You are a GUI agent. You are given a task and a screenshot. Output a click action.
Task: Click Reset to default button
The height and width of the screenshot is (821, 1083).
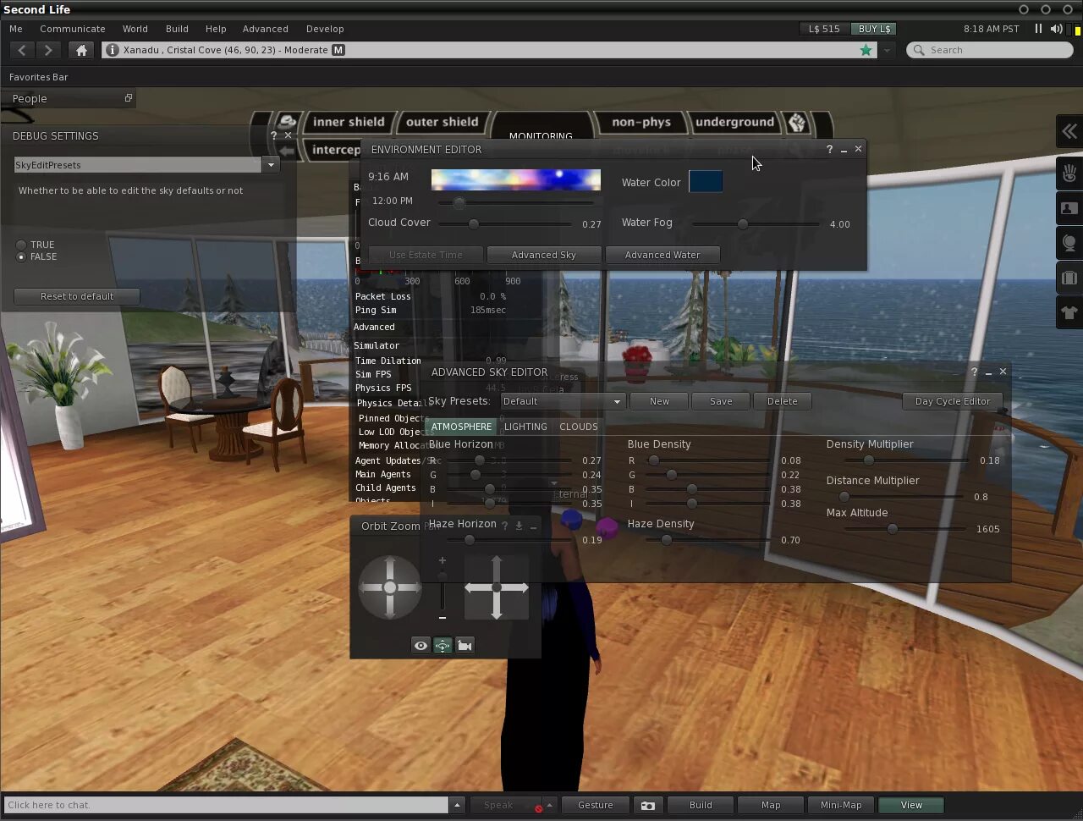click(77, 296)
